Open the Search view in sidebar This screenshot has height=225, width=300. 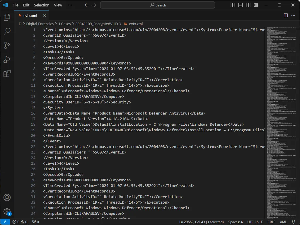7,31
